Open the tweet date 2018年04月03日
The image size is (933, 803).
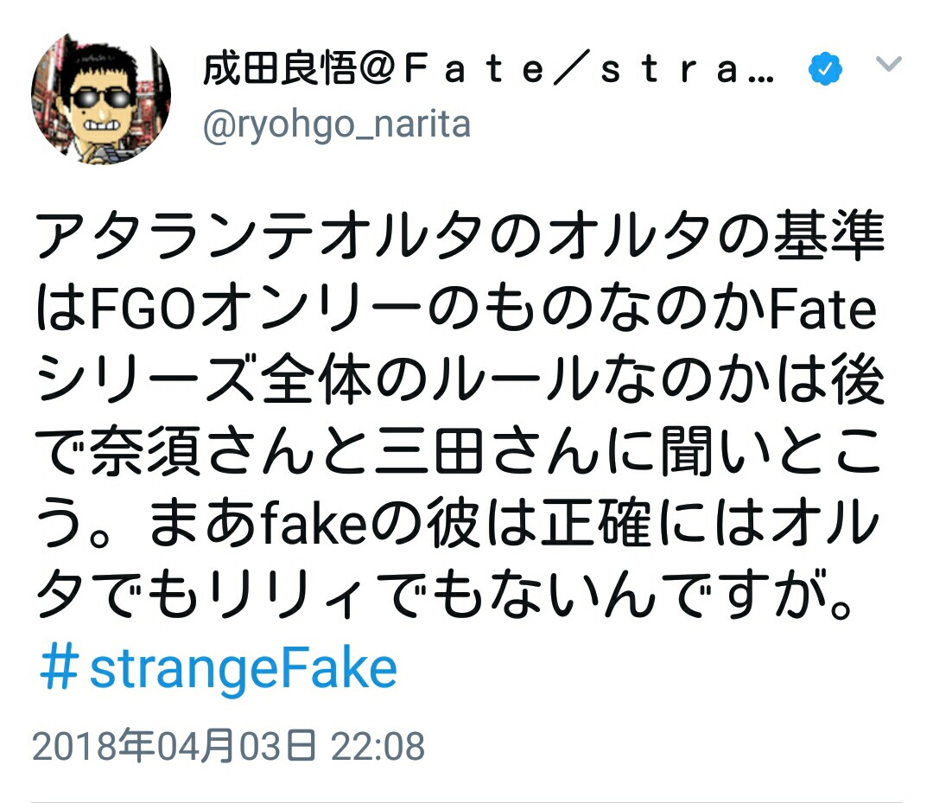coord(176,747)
